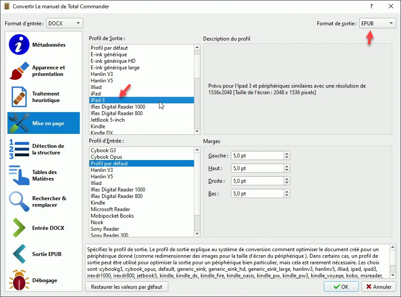Open Traitement heuristique document icon
This screenshot has height=297, width=401.
pos(19,97)
